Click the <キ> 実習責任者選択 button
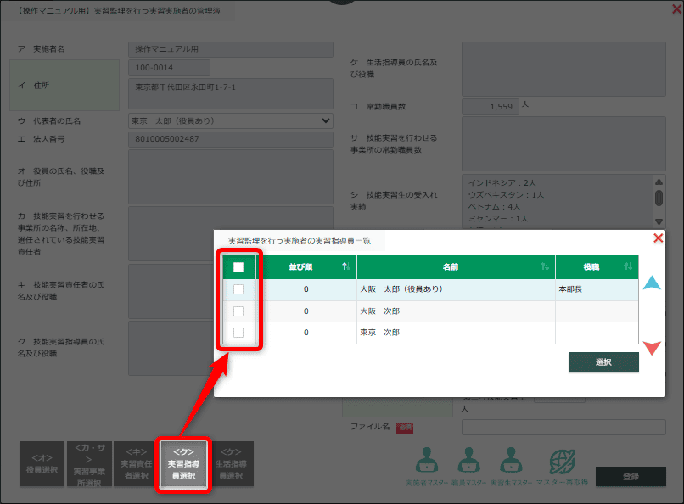The width and height of the screenshot is (684, 504). [136, 464]
